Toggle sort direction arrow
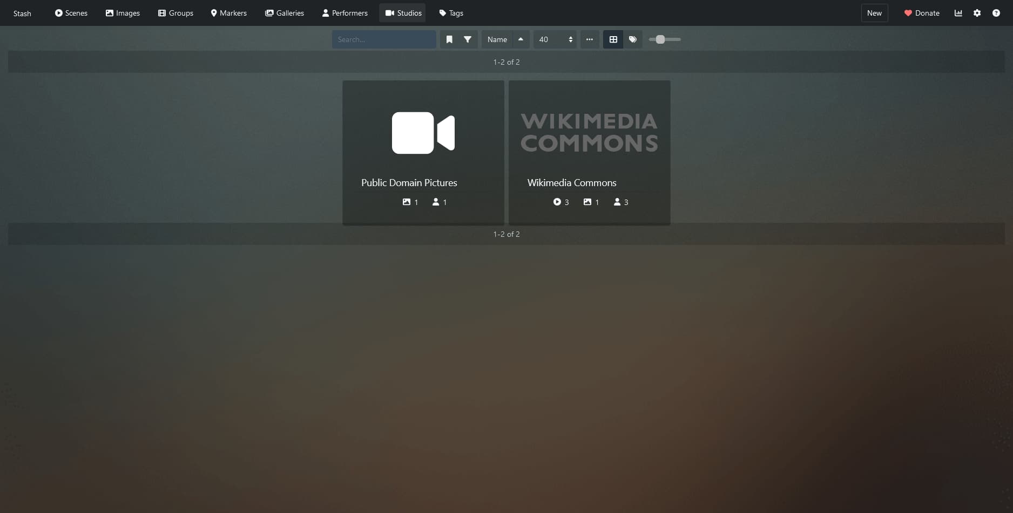 (x=521, y=39)
